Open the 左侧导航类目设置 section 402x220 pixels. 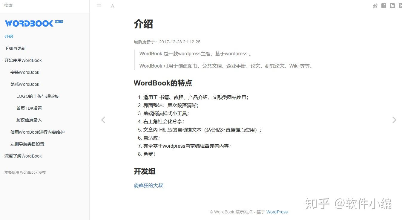point(27,144)
